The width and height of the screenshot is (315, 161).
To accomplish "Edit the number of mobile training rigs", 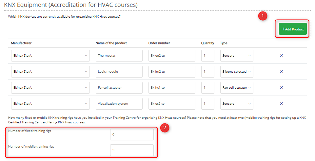I will coord(132,150).
